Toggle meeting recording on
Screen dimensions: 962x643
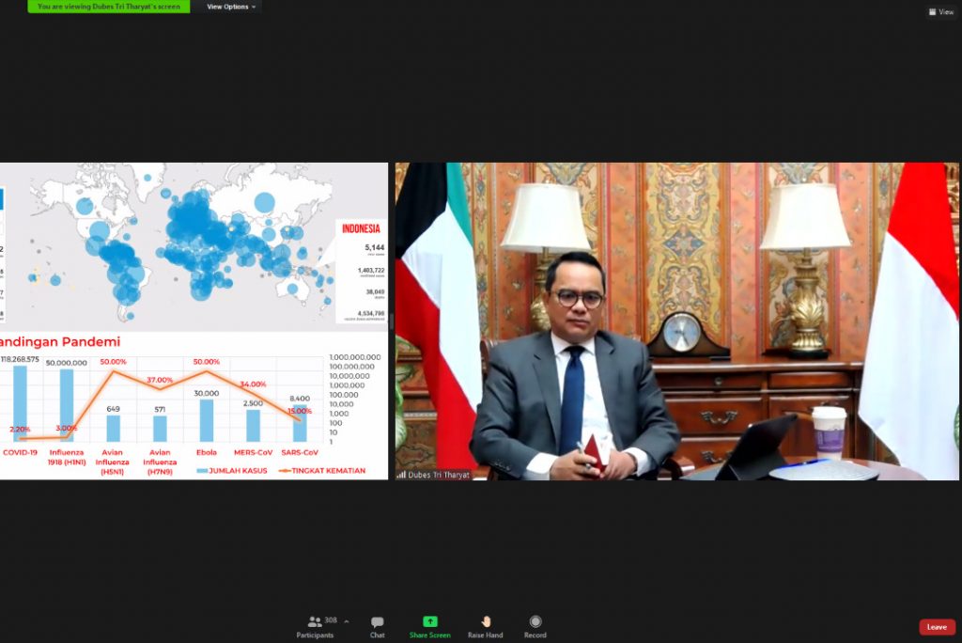[535, 627]
